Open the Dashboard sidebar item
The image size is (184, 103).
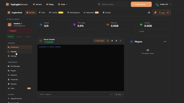click(19, 47)
